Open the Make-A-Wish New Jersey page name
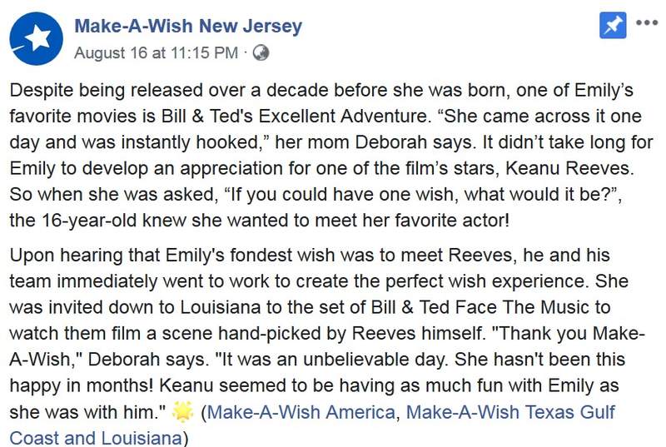 click(x=188, y=27)
